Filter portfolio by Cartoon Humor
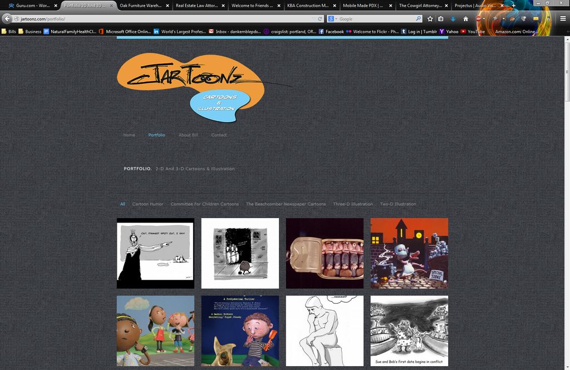 [x=148, y=204]
